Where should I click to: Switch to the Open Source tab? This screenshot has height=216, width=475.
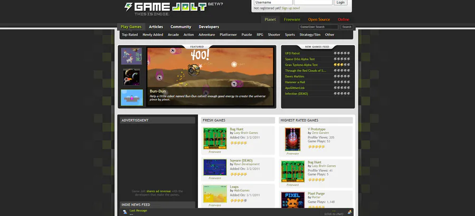pyautogui.click(x=319, y=19)
